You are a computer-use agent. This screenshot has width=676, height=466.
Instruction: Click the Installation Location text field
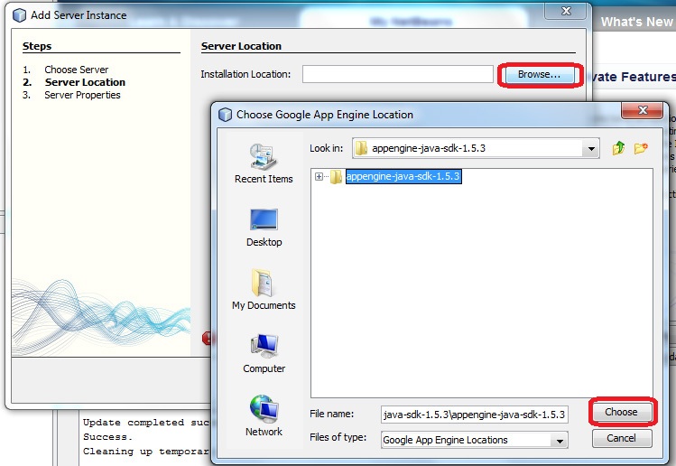[x=397, y=74]
